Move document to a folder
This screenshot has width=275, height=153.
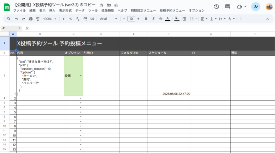(109, 5)
